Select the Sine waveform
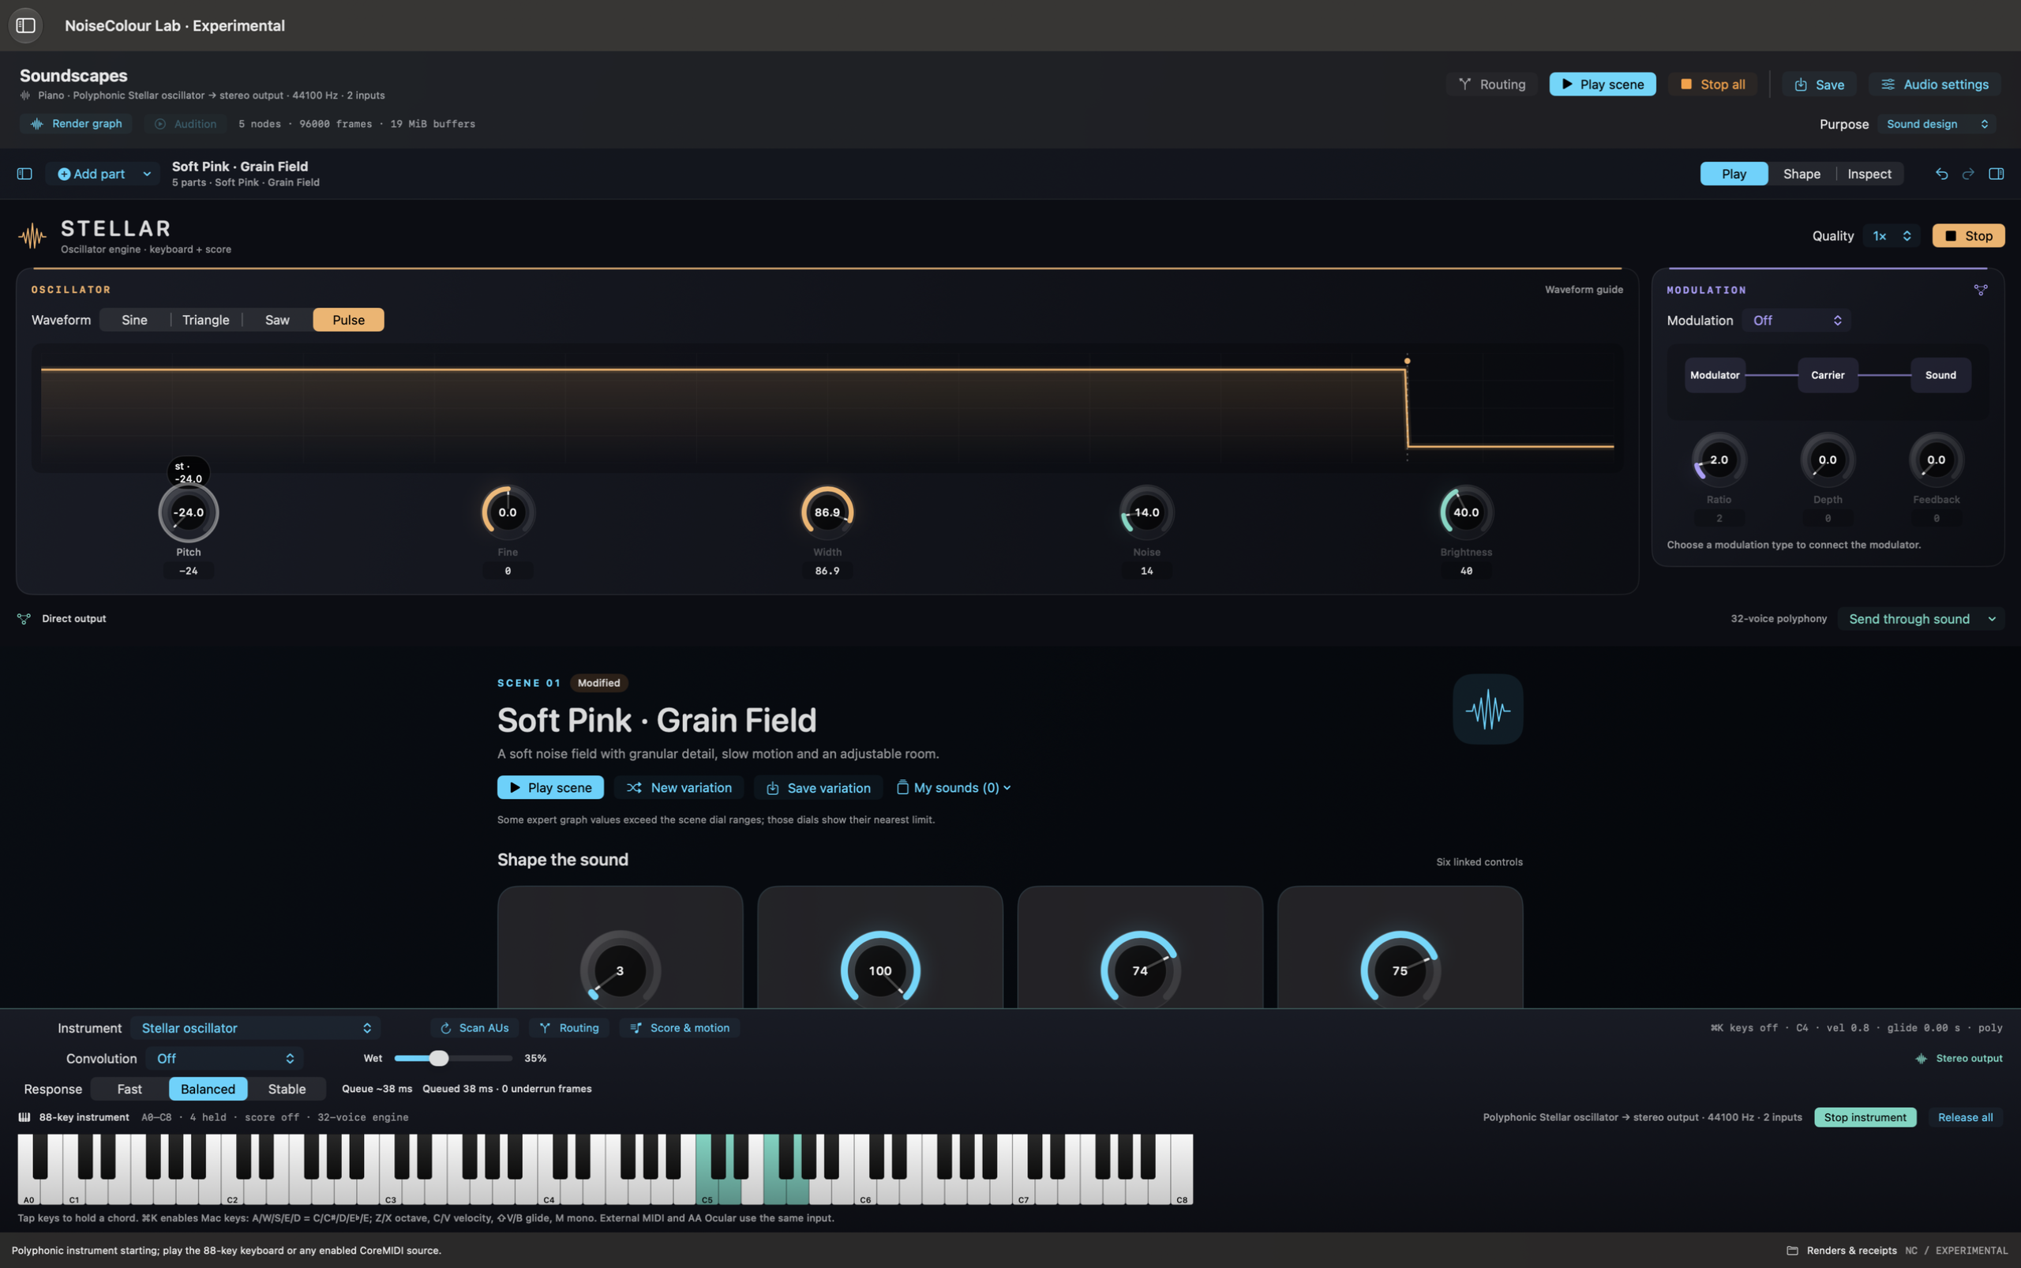Screen dimensions: 2021x1268 coord(134,320)
